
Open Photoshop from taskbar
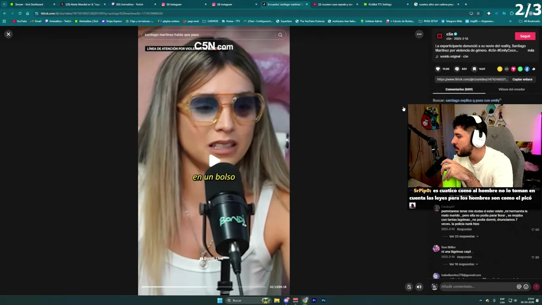[x=324, y=300]
